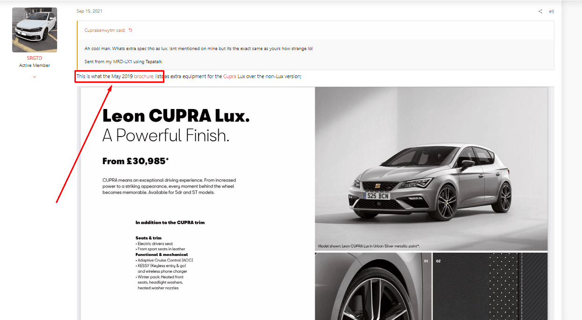Follow the red 'Cupra' link in the post

(230, 76)
